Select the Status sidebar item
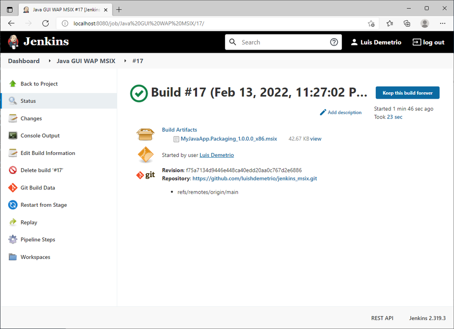The image size is (454, 329). [59, 101]
